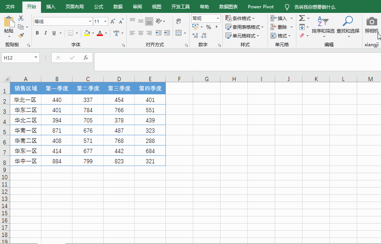The image size is (381, 244).
Task: Click the 单元格样式 button
Action: click(x=242, y=36)
